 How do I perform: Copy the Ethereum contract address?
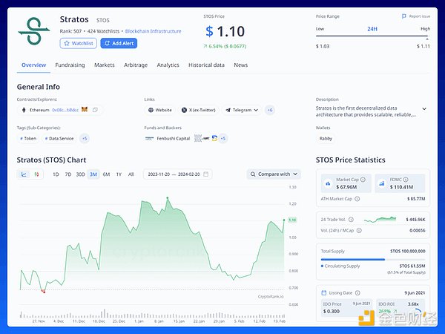[95, 110]
